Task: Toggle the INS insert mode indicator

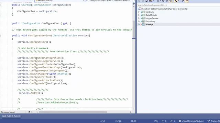Action: (x=156, y=121)
